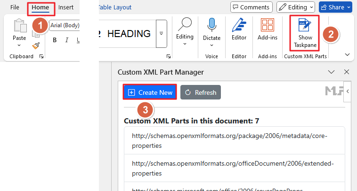Open the Editing mode dropdown
Image resolution: width=357 pixels, height=191 pixels.
point(296,7)
